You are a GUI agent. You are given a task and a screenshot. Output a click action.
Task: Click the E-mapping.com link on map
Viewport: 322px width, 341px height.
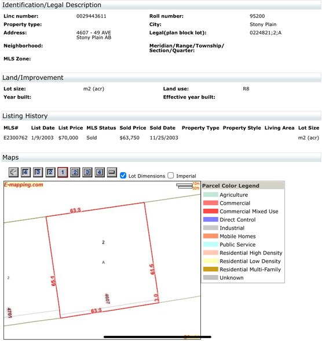click(x=23, y=184)
